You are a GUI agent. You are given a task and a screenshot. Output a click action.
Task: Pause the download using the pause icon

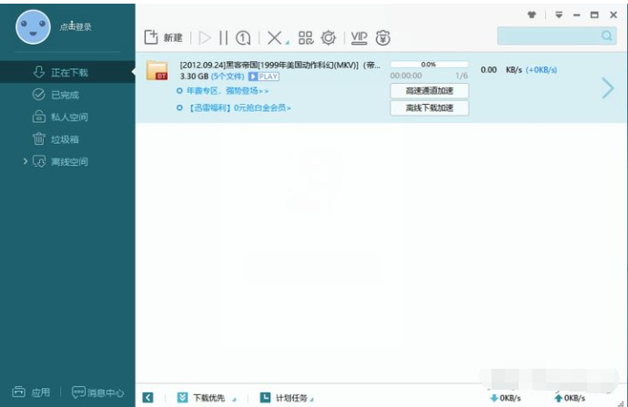[224, 37]
